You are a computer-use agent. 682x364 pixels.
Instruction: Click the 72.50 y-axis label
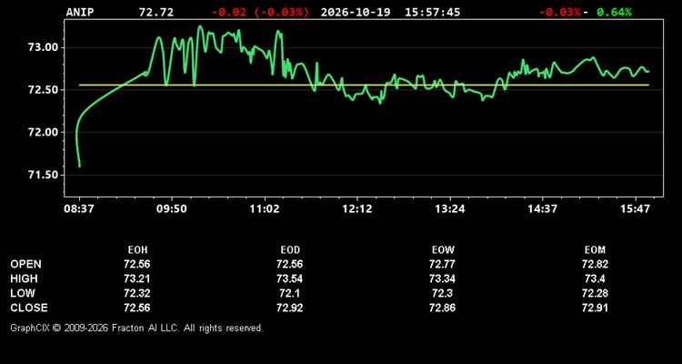[x=43, y=90]
